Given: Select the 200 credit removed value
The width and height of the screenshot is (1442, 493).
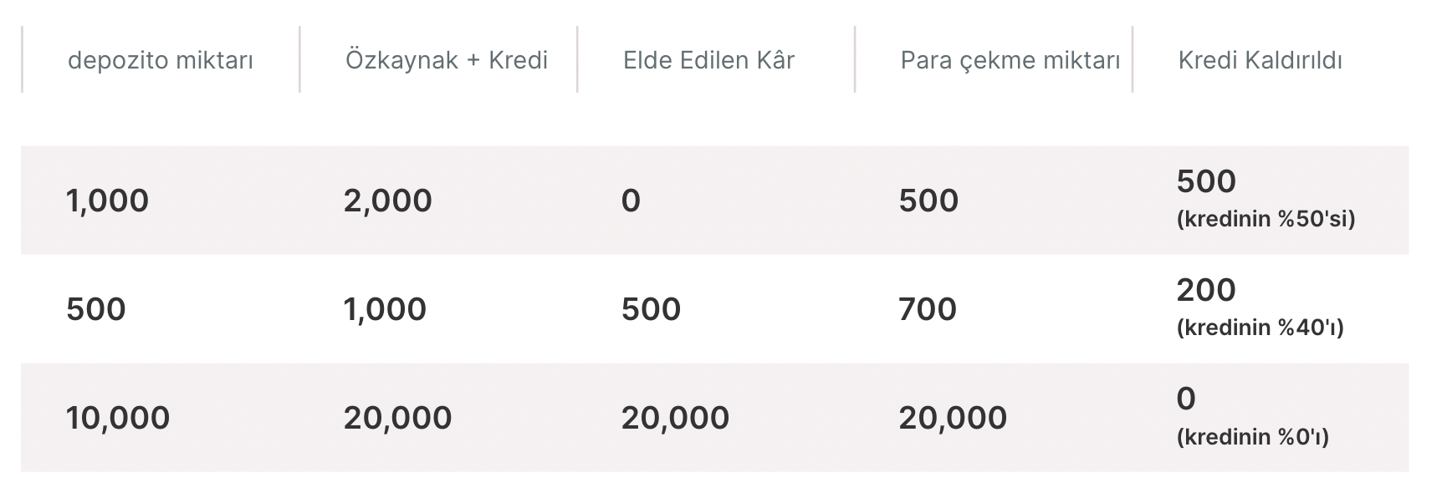Looking at the screenshot, I should [1205, 290].
